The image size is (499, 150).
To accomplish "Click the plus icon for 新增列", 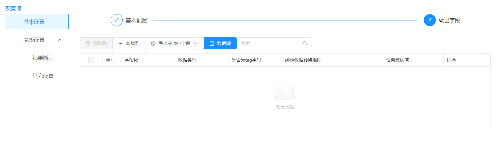I will click(121, 44).
